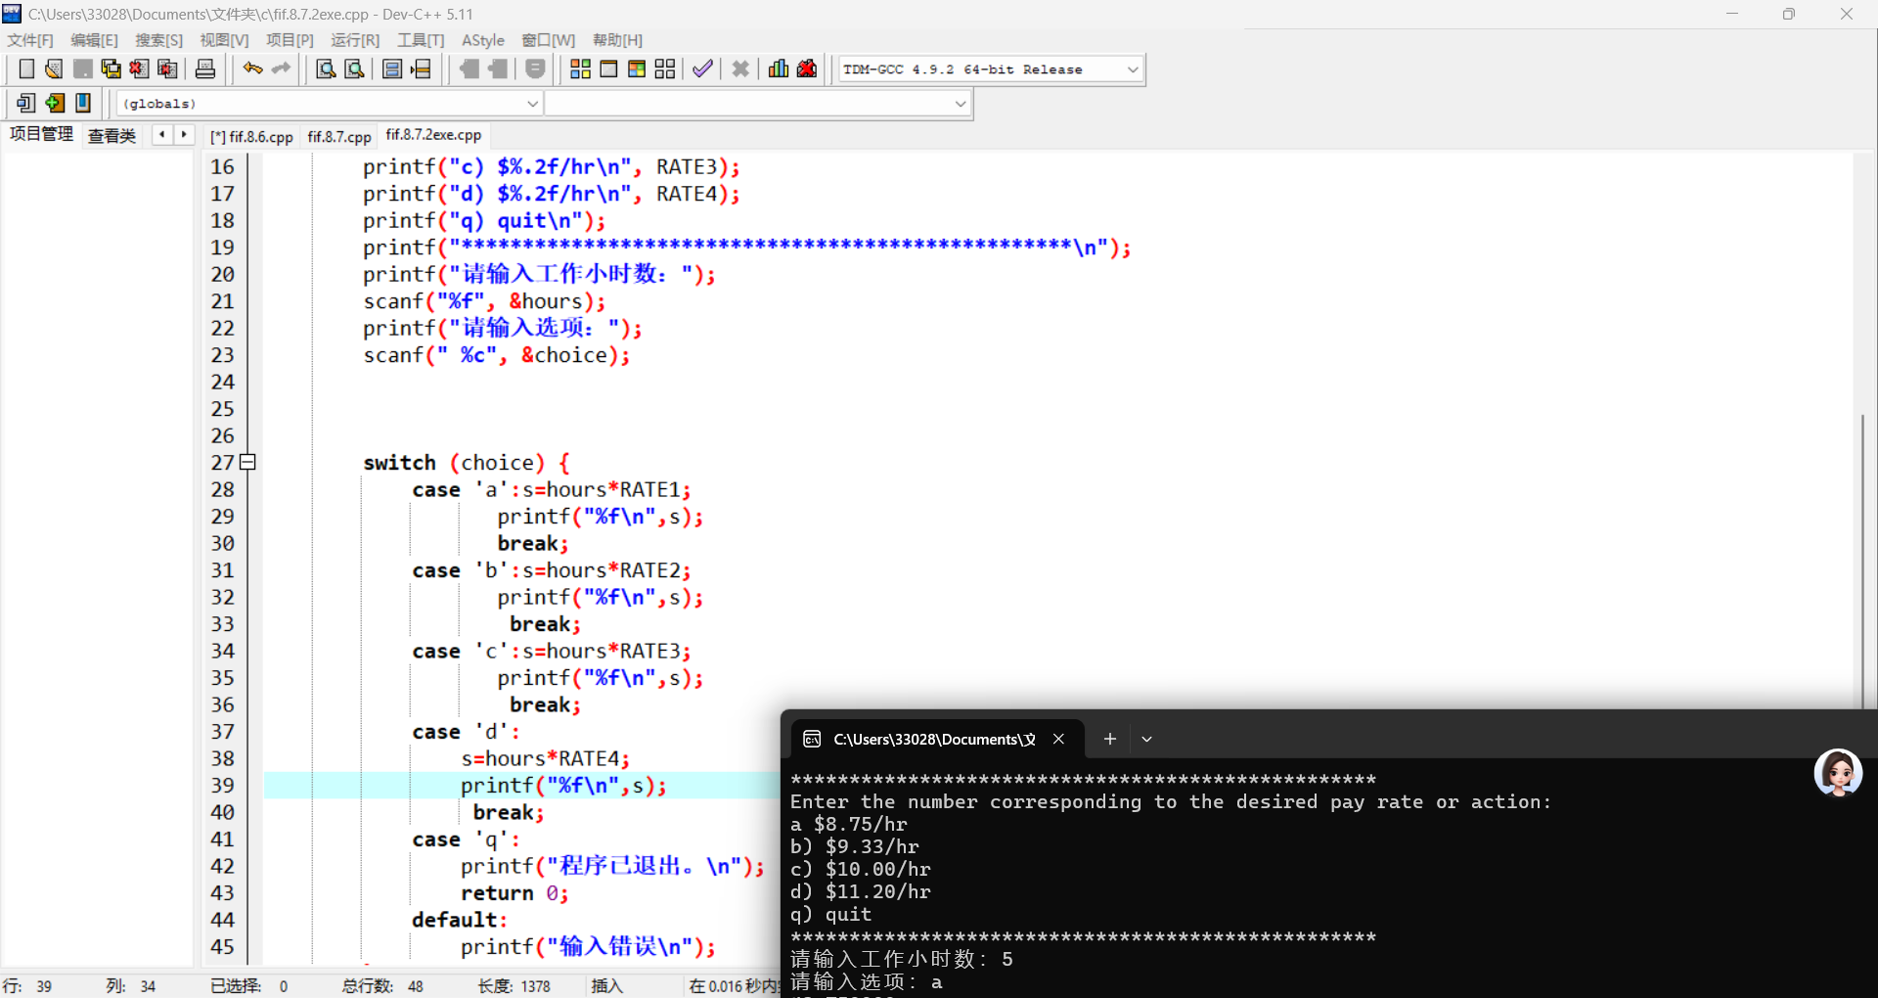Select the fif.8.7.2exe.cpp editor tab
1878x998 pixels.
click(x=433, y=135)
